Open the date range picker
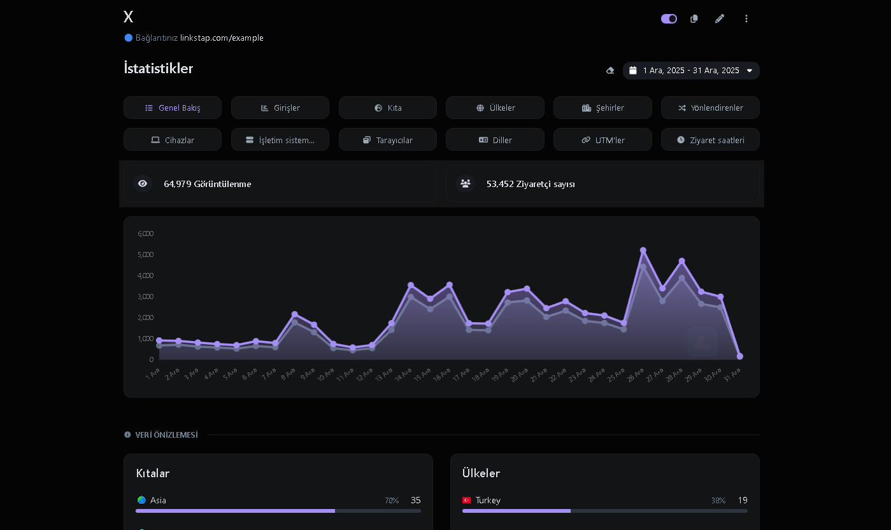Viewport: 891px width, 530px height. 691,71
